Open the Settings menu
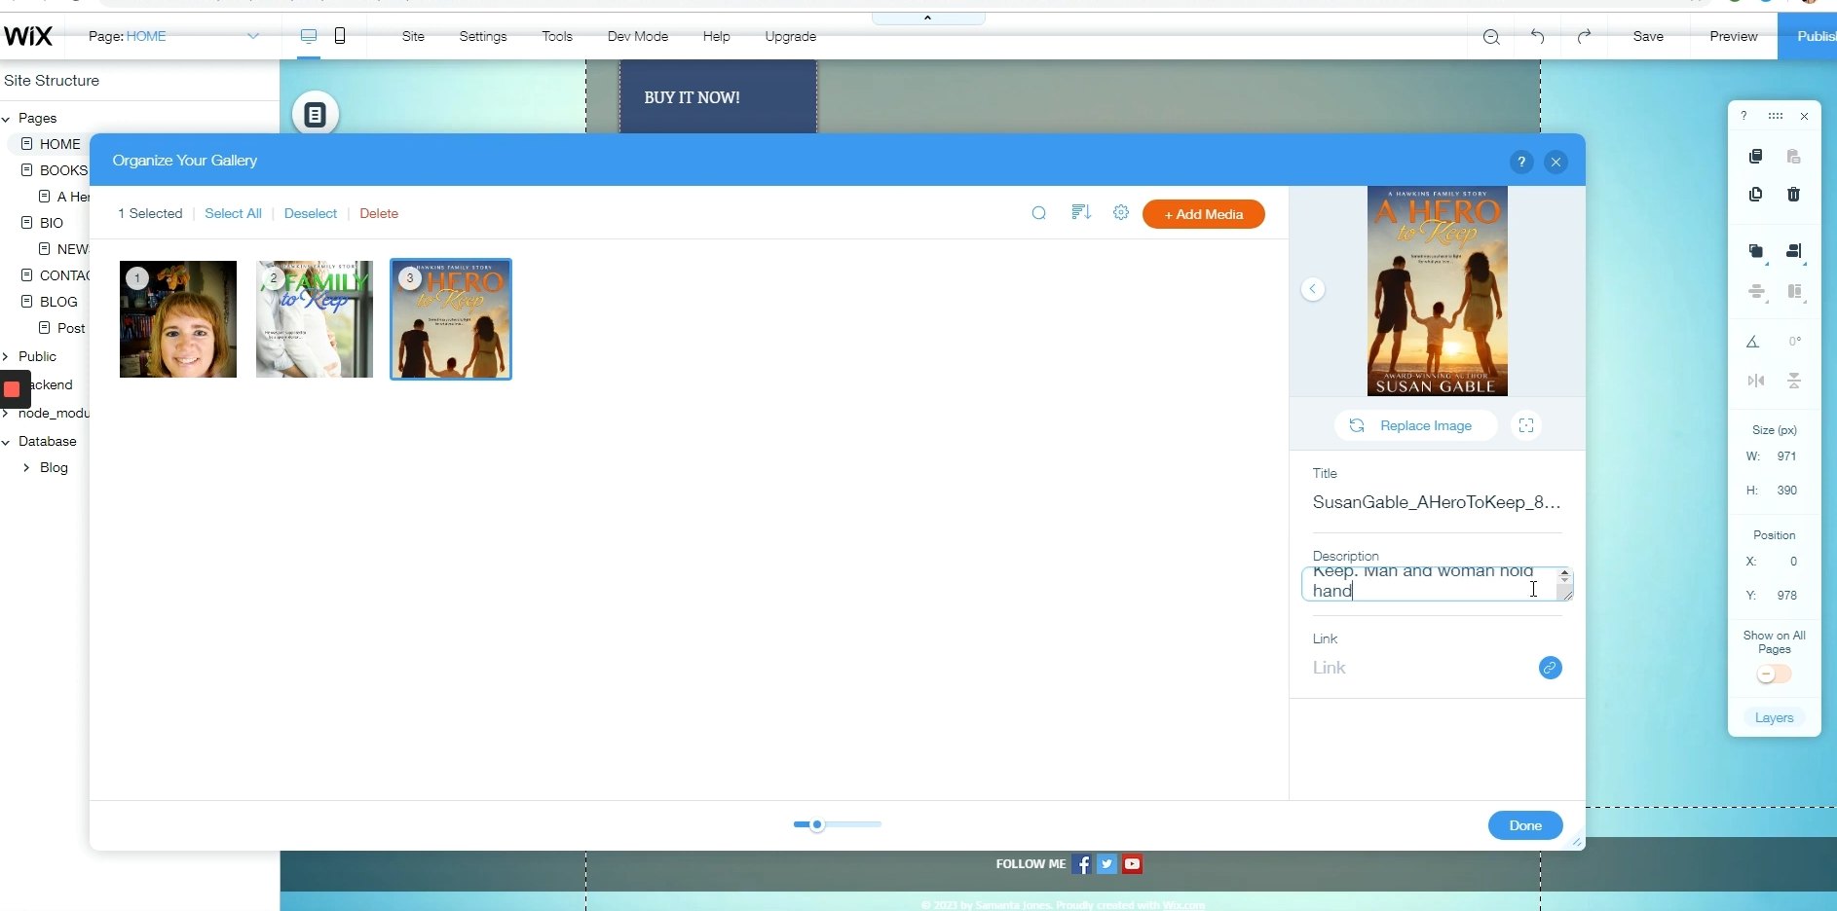1837x911 pixels. [x=483, y=36]
